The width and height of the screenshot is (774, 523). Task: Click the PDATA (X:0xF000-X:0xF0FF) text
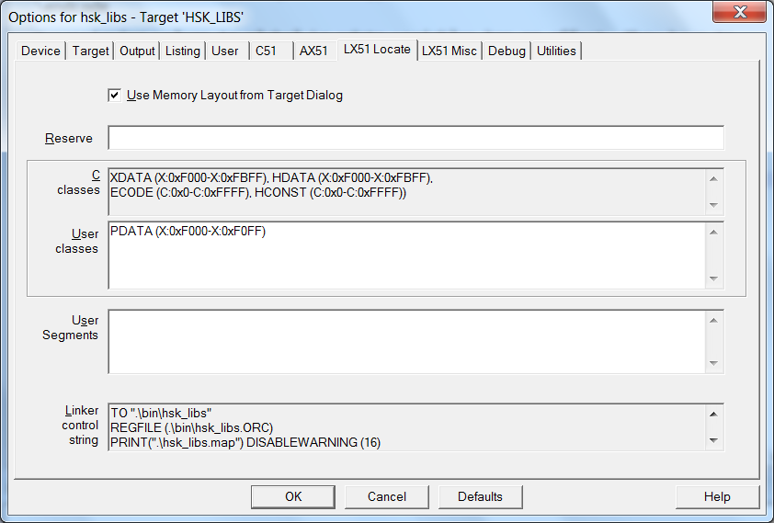click(x=188, y=231)
